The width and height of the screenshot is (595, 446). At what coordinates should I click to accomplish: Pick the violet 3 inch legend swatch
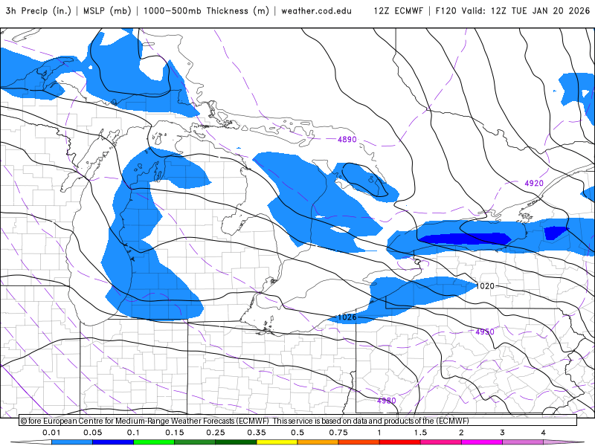[523, 442]
